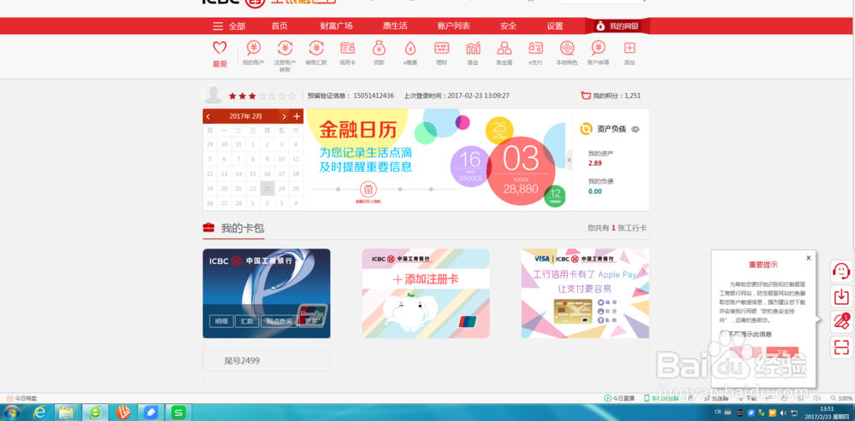Image resolution: width=855 pixels, height=421 pixels.
Task: Open green S app on taskbar
Action: tap(179, 412)
